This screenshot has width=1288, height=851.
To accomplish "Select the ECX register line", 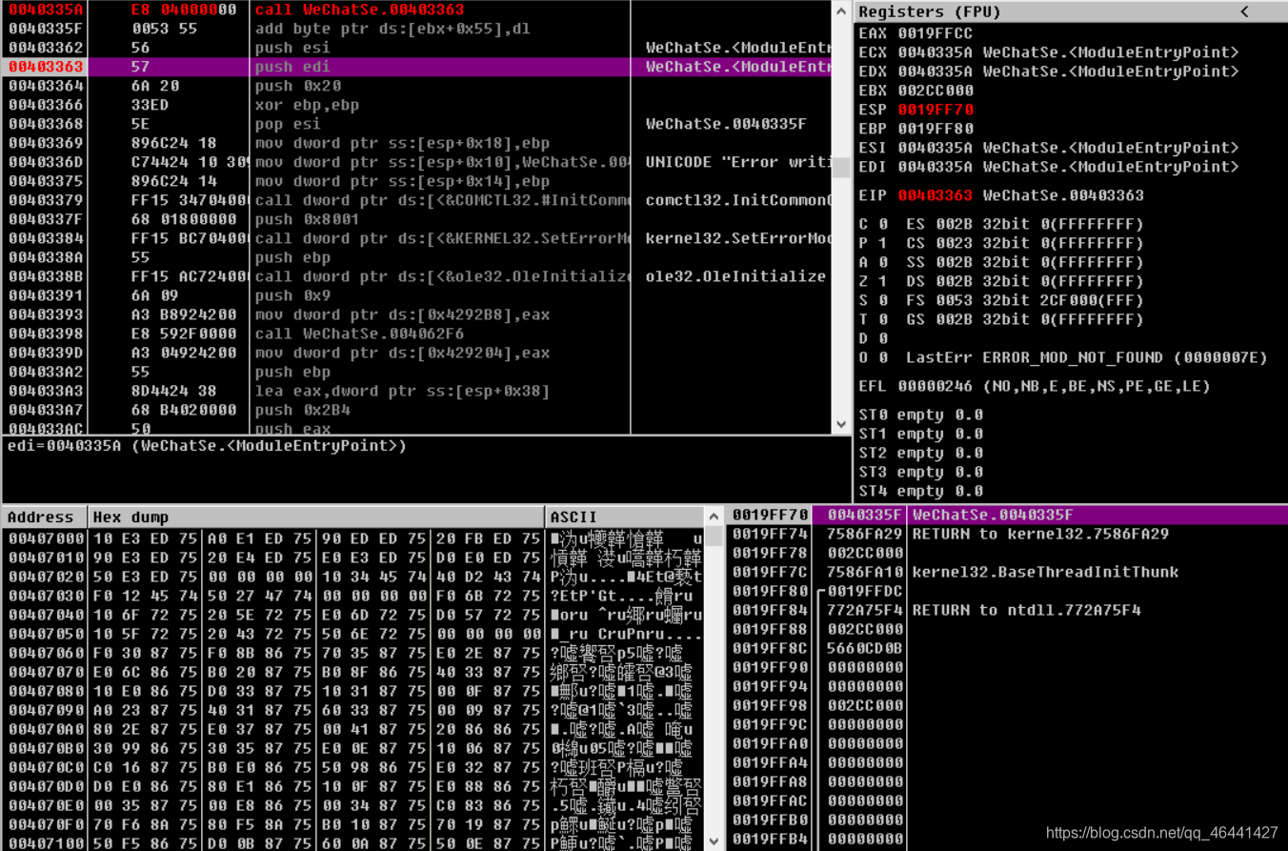I will [x=1049, y=52].
